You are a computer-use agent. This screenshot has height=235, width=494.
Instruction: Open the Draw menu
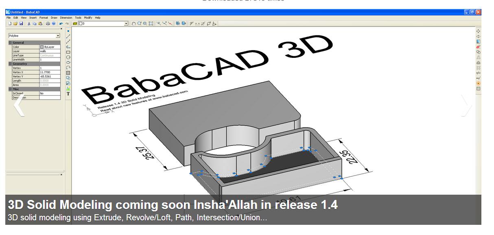click(54, 18)
